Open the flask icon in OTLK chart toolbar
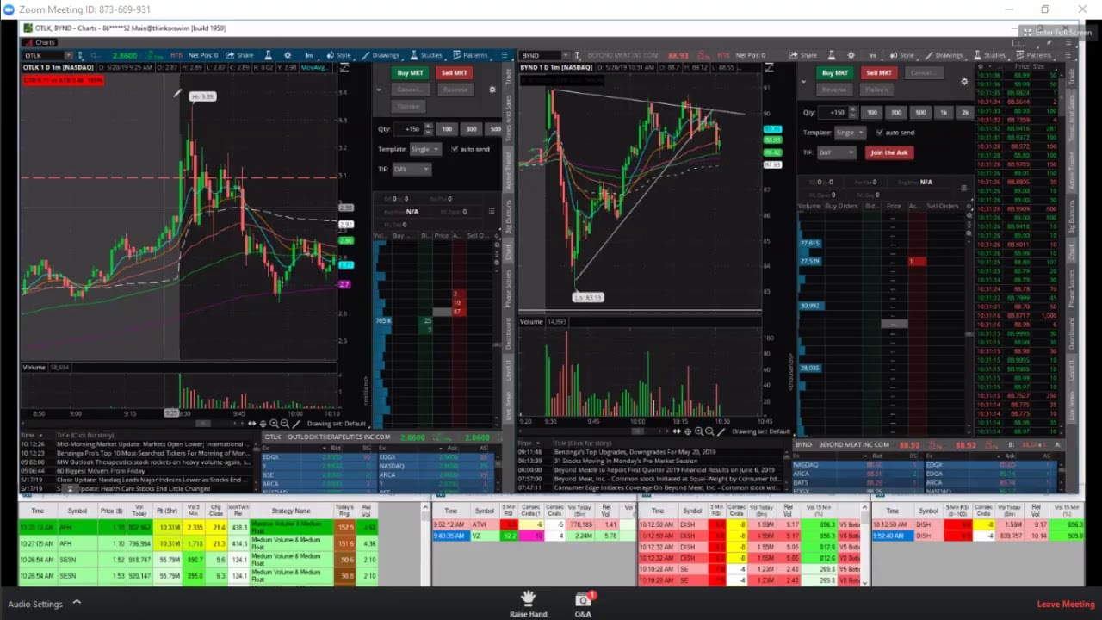 (268, 55)
